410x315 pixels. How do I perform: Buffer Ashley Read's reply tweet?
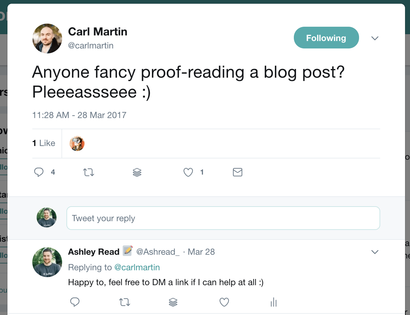(173, 302)
